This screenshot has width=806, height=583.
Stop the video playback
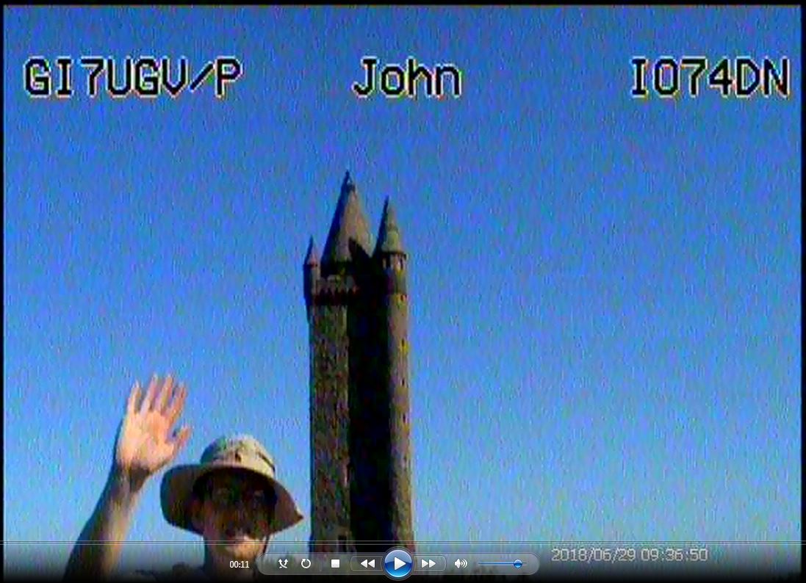point(335,564)
